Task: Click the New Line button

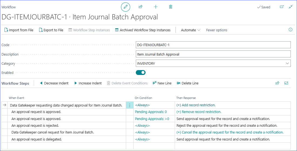Action: tap(162, 83)
